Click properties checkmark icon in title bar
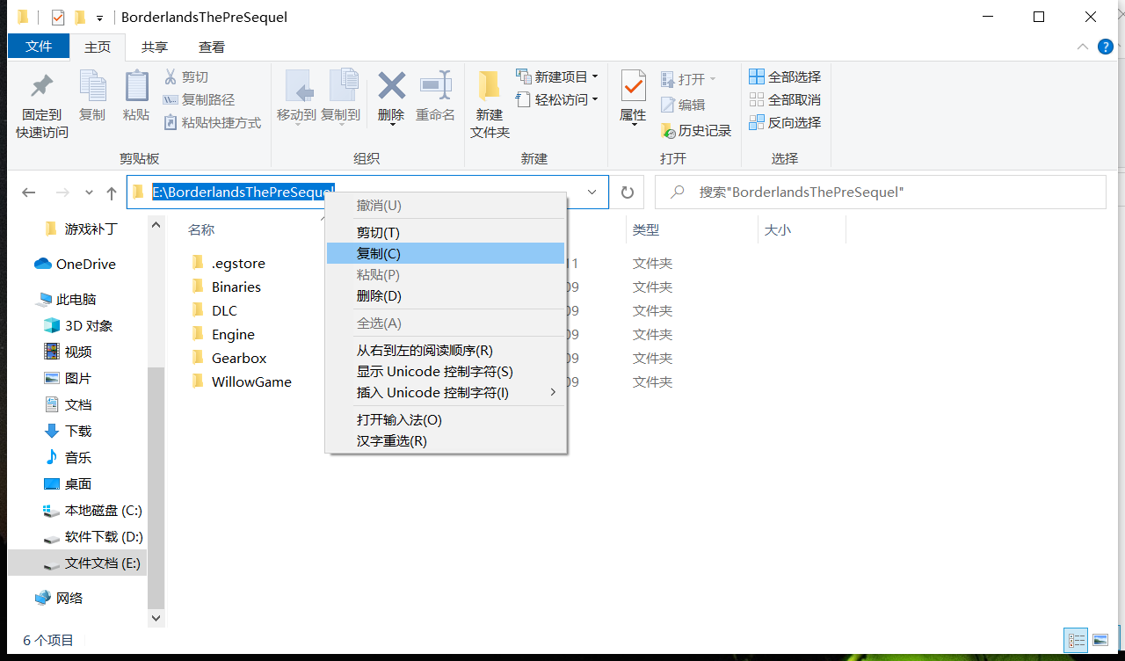1125x661 pixels. pyautogui.click(x=58, y=17)
